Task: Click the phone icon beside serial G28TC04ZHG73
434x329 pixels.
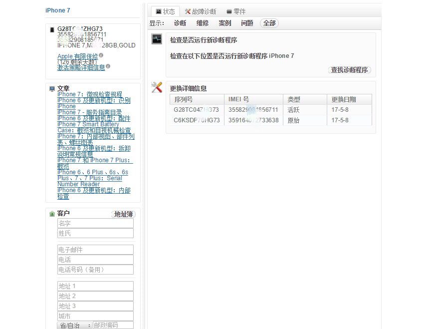Action: coord(52,30)
